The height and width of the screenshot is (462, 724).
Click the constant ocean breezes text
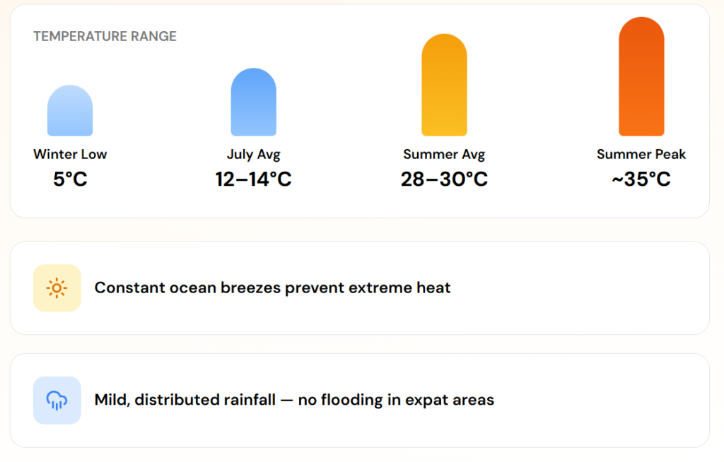(x=272, y=288)
